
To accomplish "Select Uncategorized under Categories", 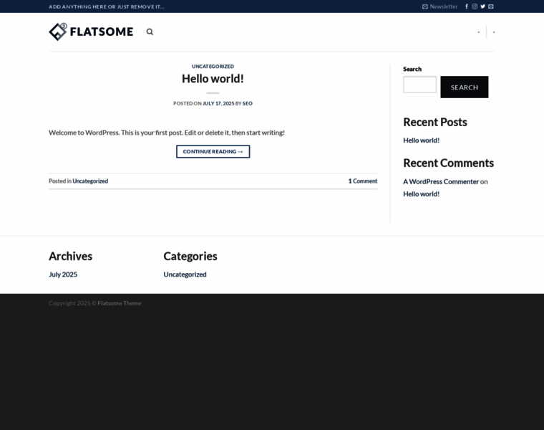I will [185, 274].
